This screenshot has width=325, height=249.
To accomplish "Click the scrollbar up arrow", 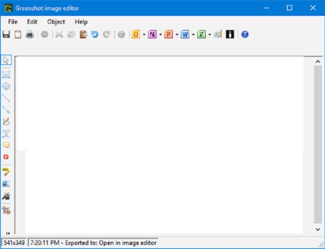I will tap(318, 61).
